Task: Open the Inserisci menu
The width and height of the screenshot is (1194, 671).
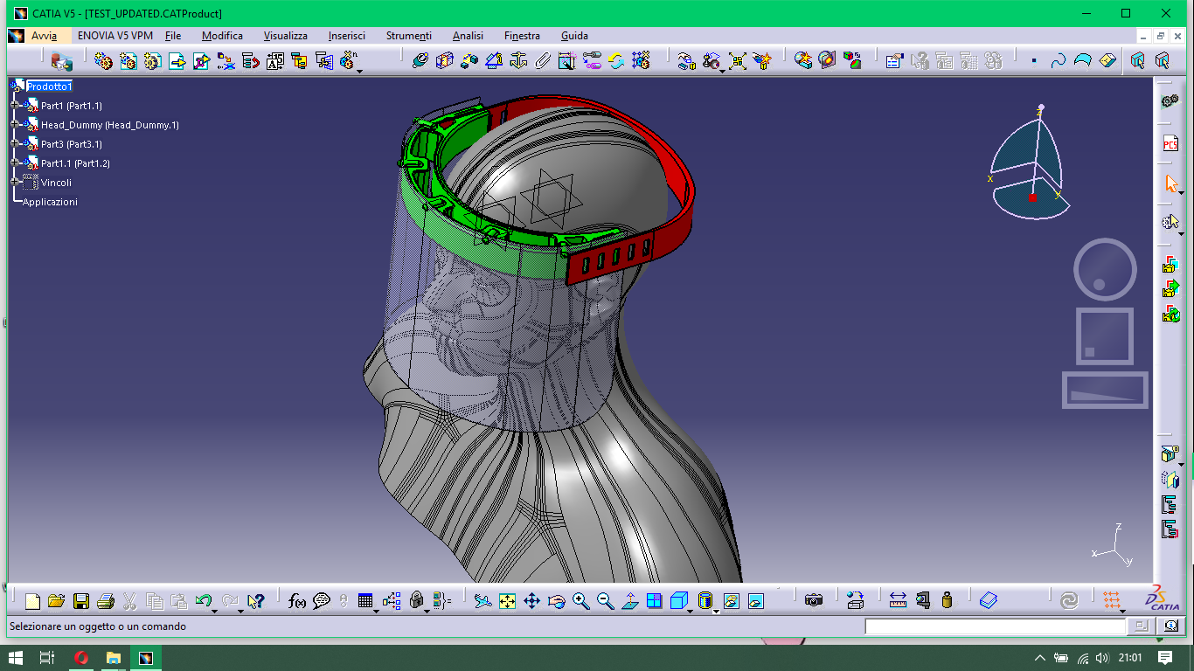Action: click(347, 36)
